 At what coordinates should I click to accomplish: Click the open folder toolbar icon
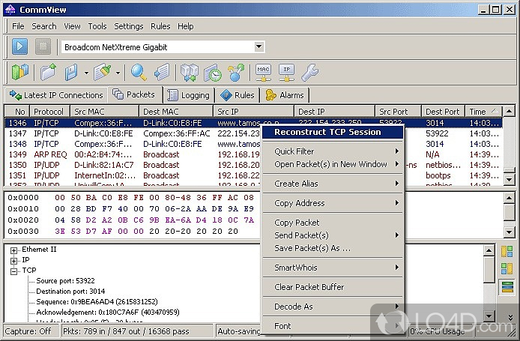[x=49, y=73]
